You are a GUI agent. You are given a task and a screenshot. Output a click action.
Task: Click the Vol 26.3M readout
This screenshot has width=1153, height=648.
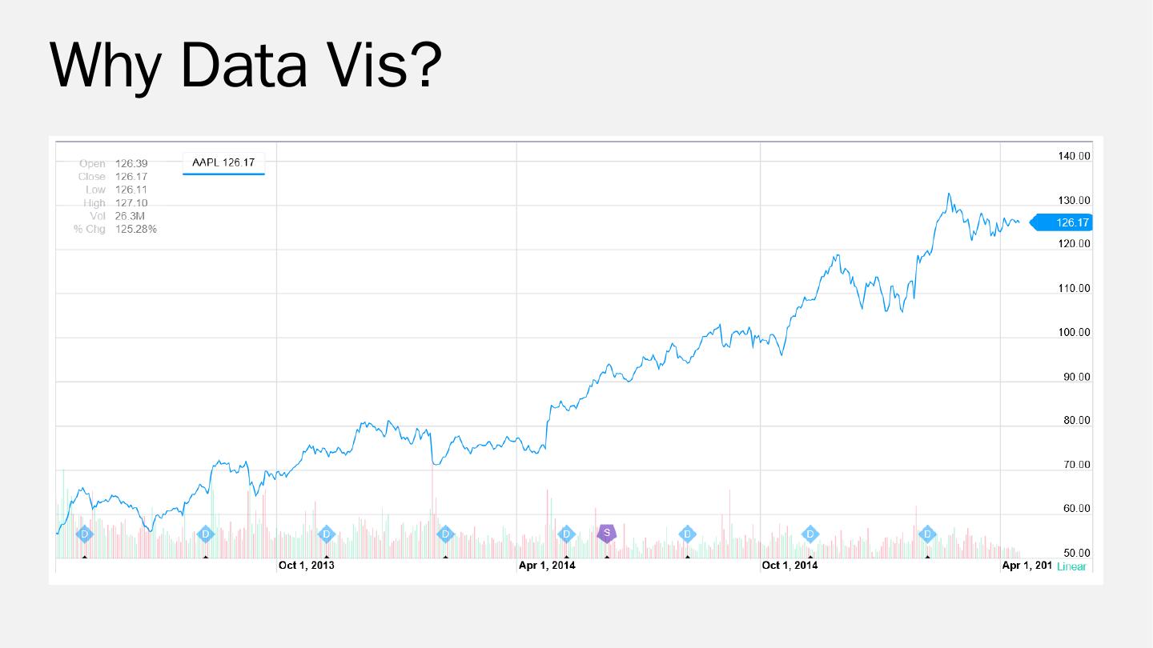click(130, 216)
